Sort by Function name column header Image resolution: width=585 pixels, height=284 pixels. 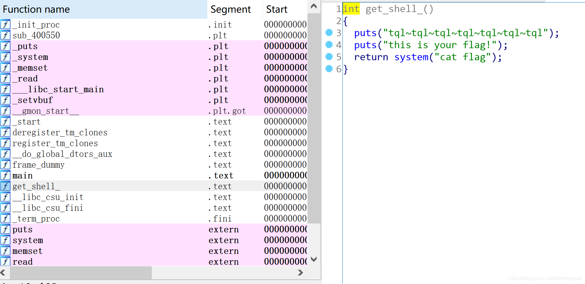(104, 9)
